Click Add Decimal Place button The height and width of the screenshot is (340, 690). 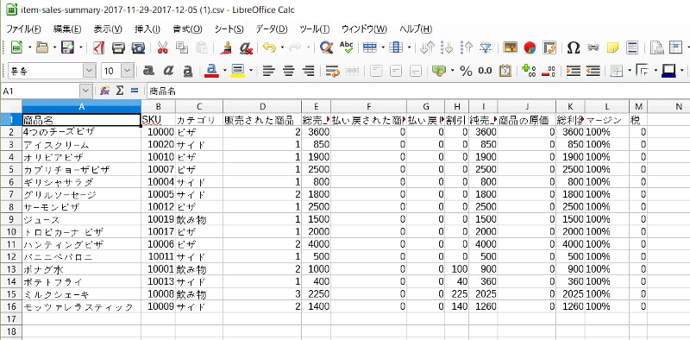(x=528, y=71)
